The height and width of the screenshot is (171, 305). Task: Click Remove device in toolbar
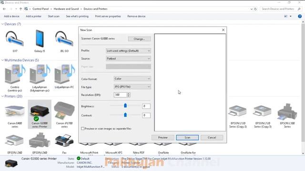pyautogui.click(x=136, y=16)
